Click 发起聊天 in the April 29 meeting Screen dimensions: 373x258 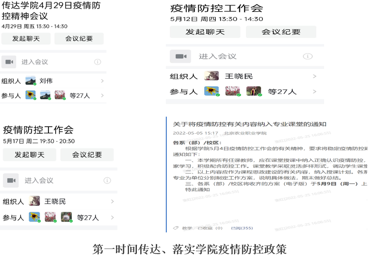click(x=26, y=39)
